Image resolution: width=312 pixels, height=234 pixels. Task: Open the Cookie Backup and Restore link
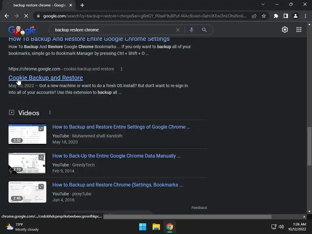coord(46,78)
